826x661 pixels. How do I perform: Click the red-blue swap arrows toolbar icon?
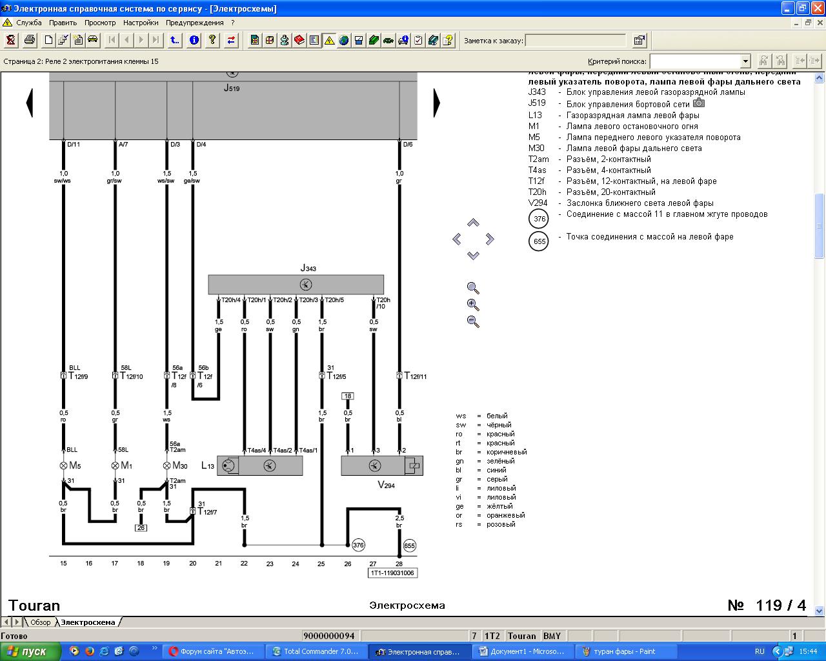231,40
